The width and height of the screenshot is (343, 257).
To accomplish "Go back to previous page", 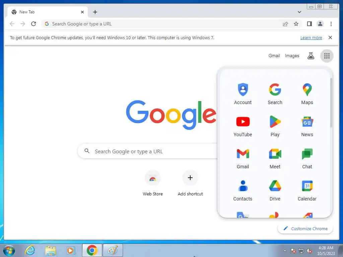I will (x=12, y=24).
